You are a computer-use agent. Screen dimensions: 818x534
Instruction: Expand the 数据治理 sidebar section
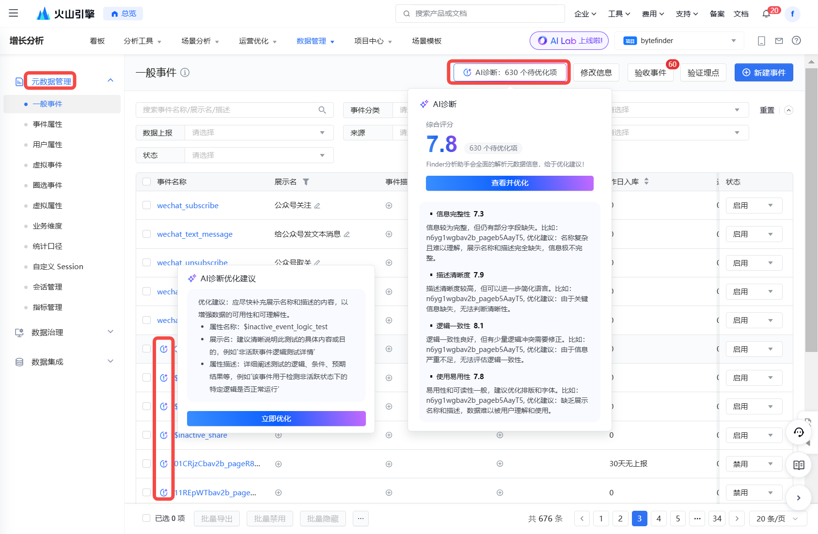point(110,332)
